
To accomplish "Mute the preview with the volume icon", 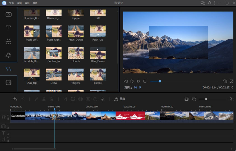I will click(225, 81).
